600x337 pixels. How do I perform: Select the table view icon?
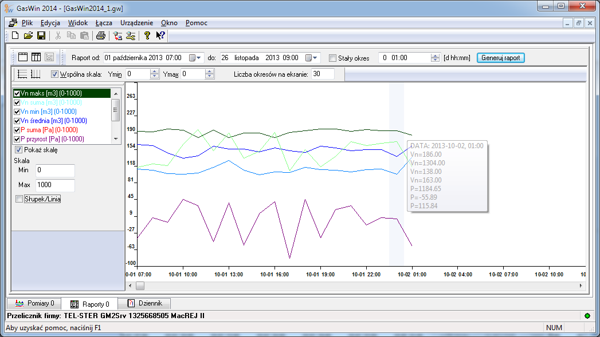36,57
